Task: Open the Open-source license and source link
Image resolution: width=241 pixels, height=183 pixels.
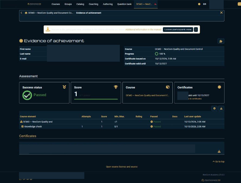Action: (122, 167)
